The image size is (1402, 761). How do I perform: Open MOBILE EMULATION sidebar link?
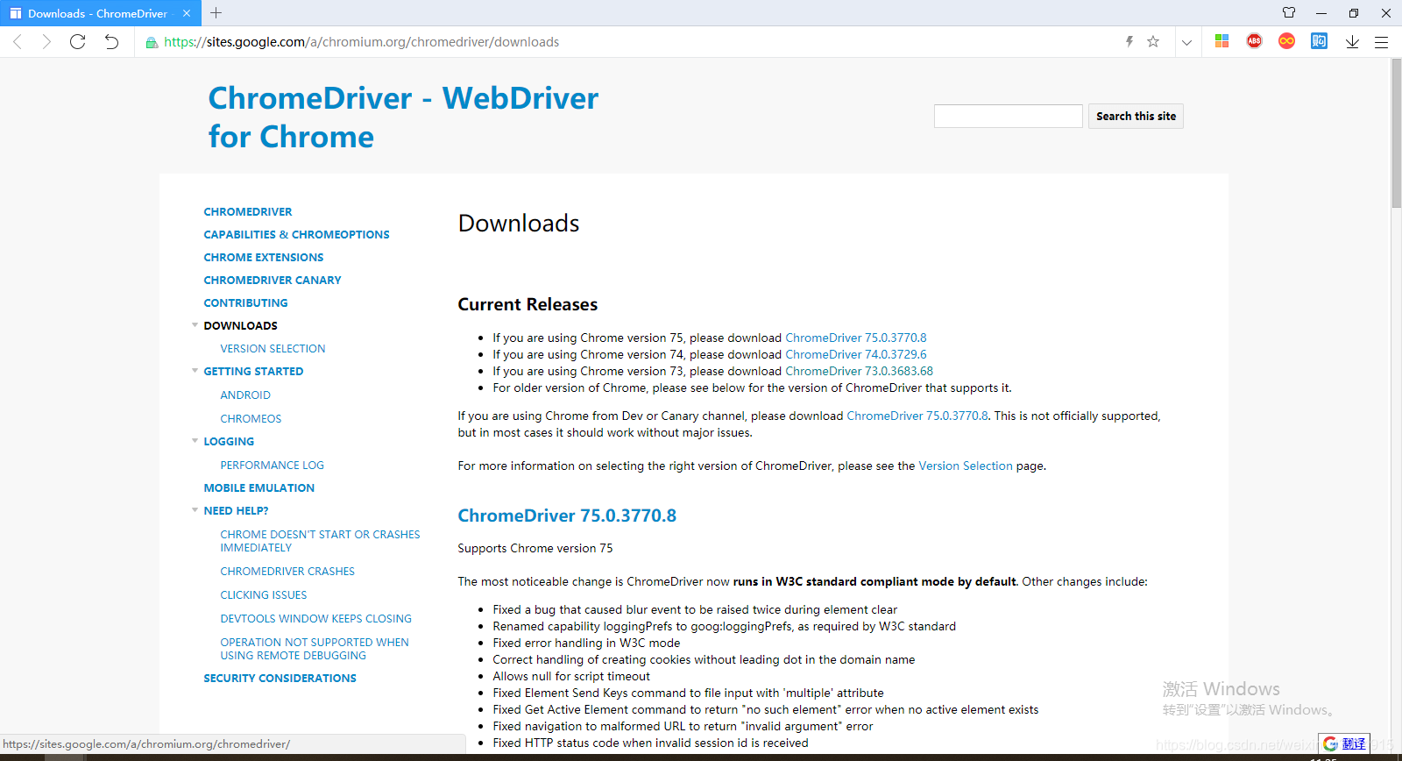(258, 488)
